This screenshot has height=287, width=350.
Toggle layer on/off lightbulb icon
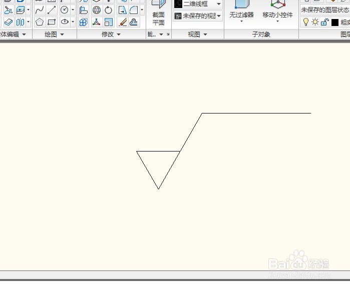(x=305, y=22)
